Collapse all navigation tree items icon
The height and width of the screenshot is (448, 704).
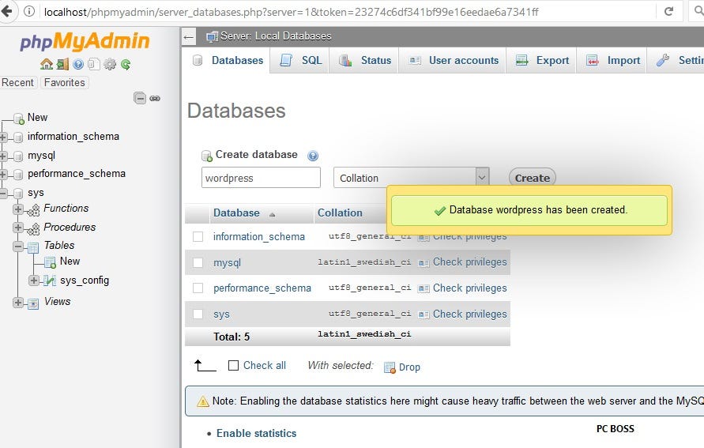(140, 98)
